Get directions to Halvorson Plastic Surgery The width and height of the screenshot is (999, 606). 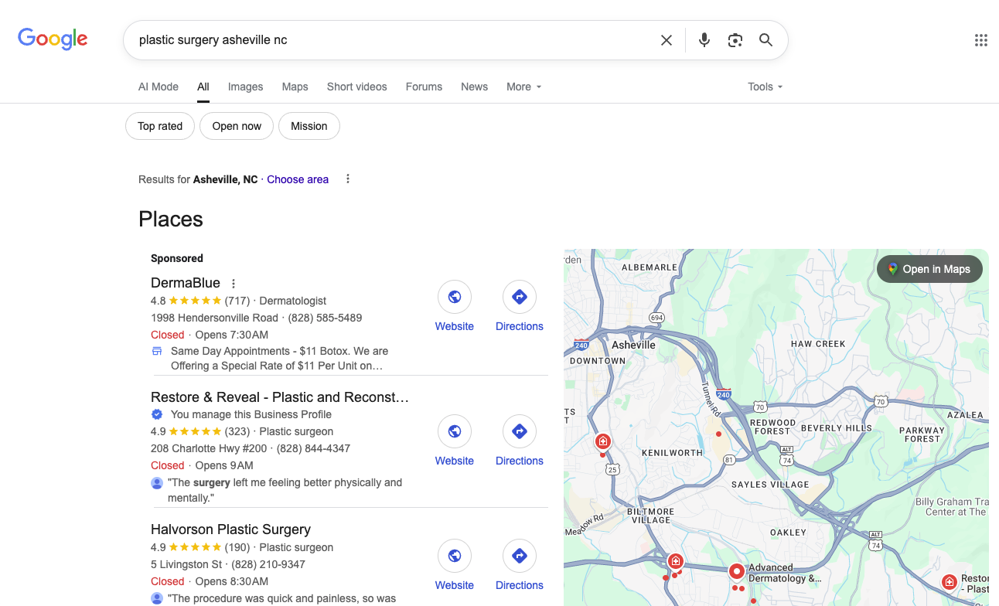point(520,556)
